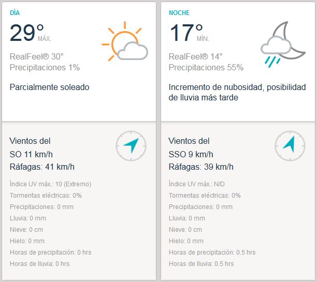
Task: Select the DÍA heading
Action: pyautogui.click(x=16, y=13)
